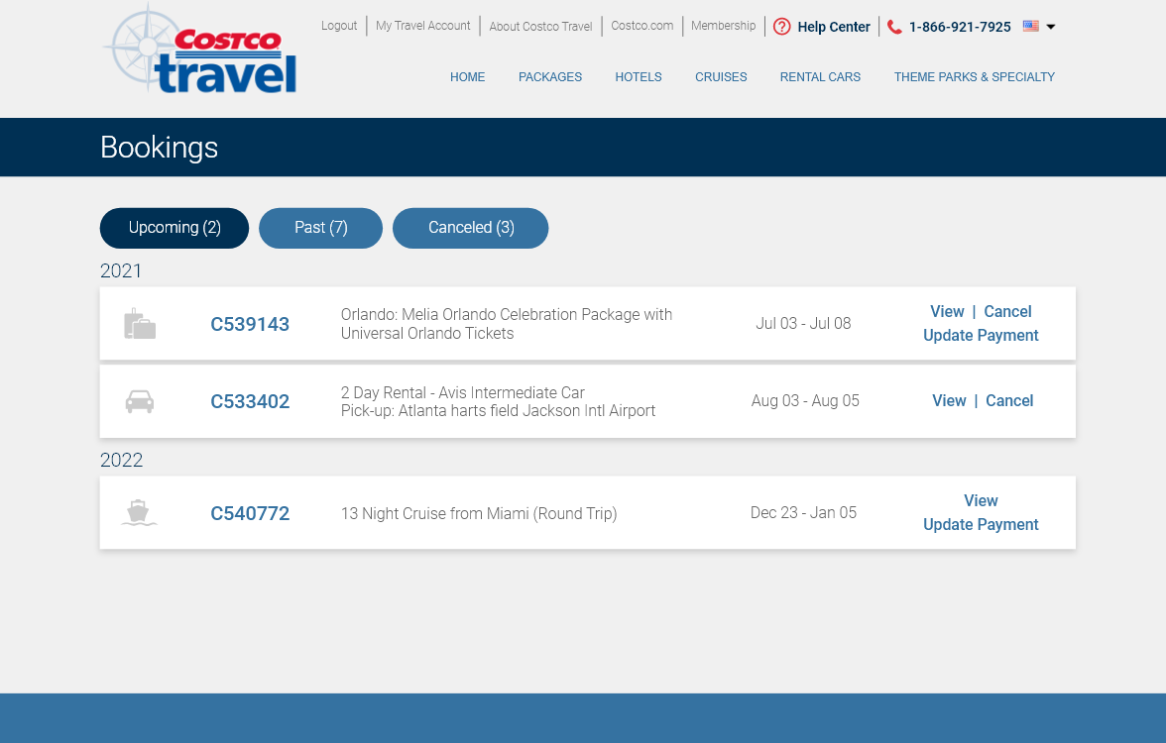
Task: Click the Help Center link text
Action: tap(834, 27)
